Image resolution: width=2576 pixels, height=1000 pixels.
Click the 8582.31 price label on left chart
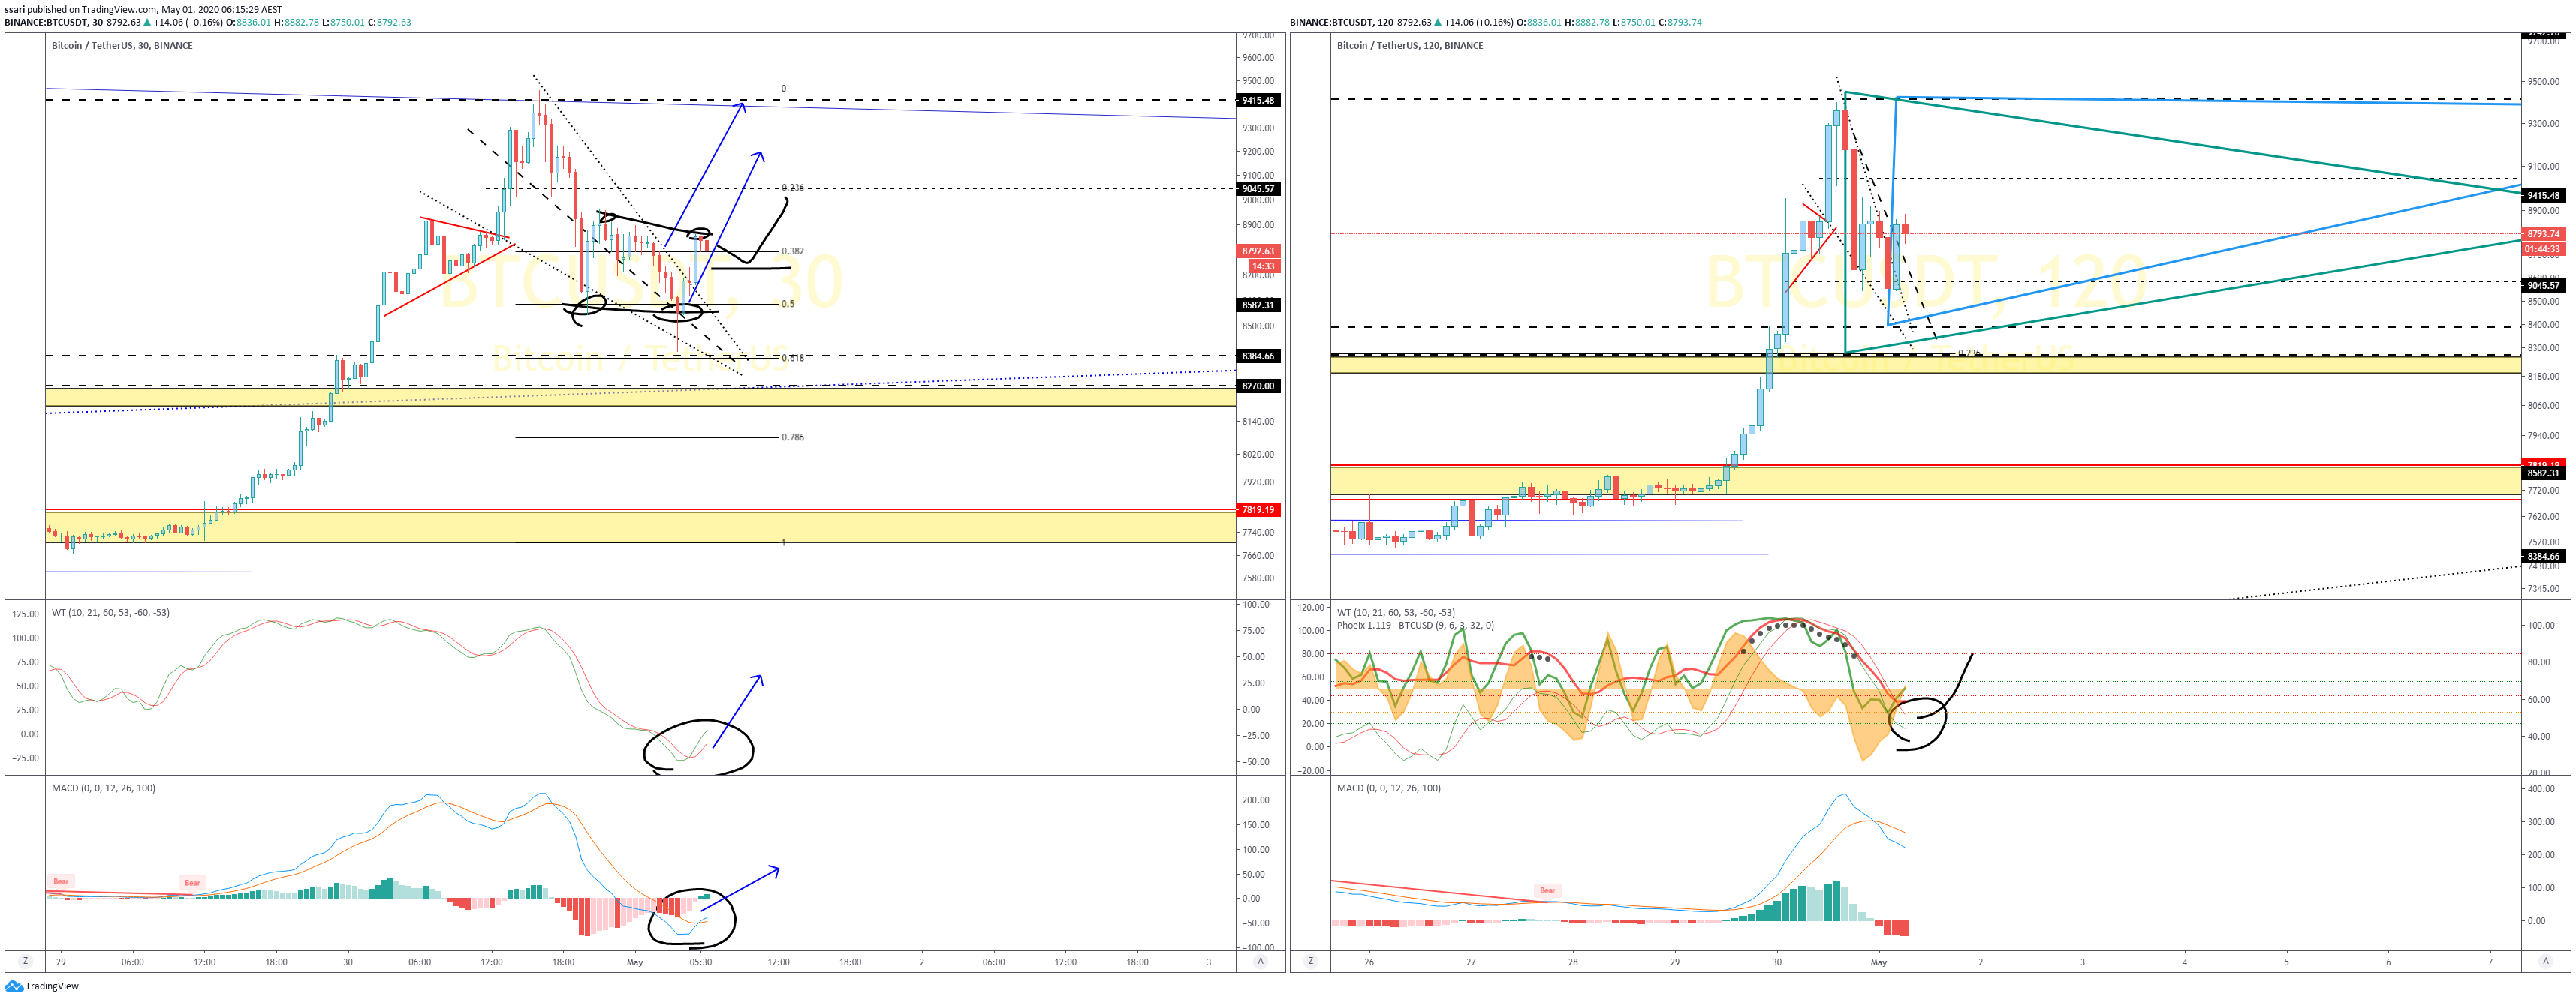1258,305
